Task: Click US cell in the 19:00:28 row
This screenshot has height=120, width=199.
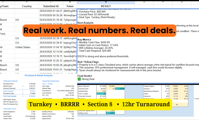Action: [x=27, y=65]
